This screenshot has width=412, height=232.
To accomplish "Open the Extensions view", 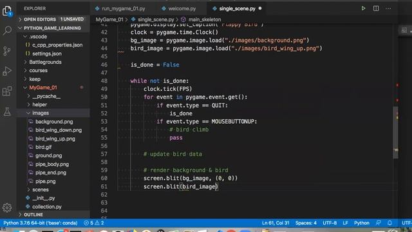I will [7, 92].
